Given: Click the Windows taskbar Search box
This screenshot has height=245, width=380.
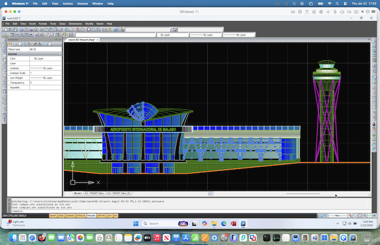Looking at the screenshot, I should point(158,223).
